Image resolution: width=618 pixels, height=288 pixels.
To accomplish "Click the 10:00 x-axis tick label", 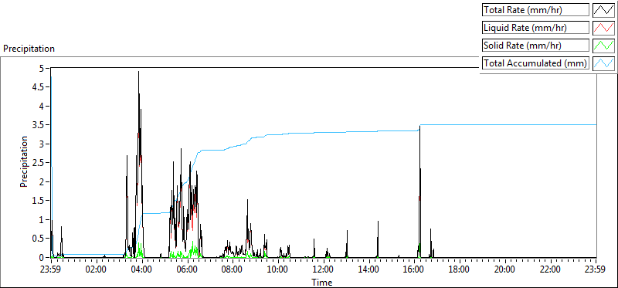I will coord(278,270).
